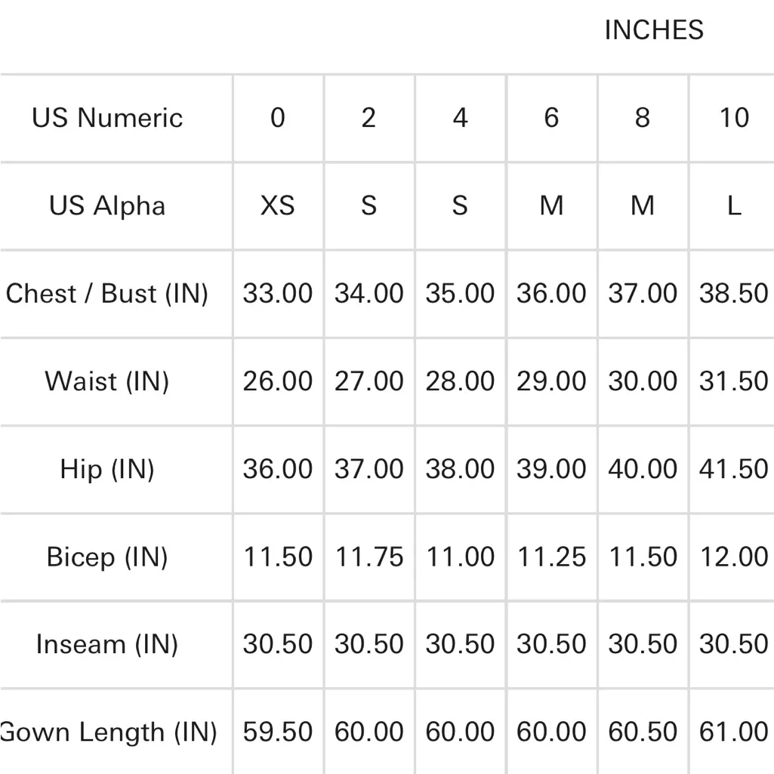The height and width of the screenshot is (774, 774).
Task: Click the 59.50 gown length cell
Action: coord(278,732)
